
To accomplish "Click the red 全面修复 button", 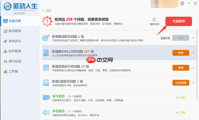I will pyautogui.click(x=179, y=21).
